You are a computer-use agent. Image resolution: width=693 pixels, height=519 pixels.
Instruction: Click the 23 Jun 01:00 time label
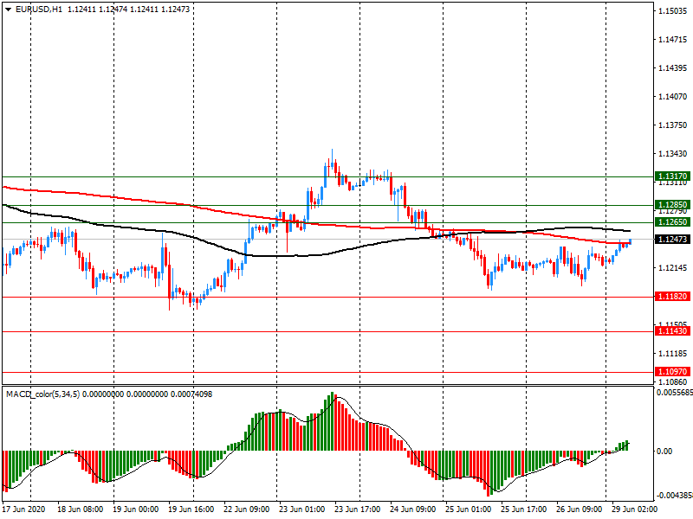[x=301, y=509]
